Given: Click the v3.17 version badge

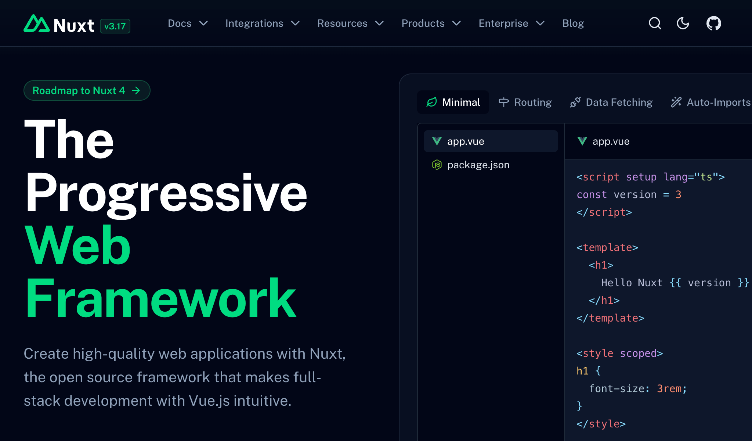Looking at the screenshot, I should coord(115,26).
